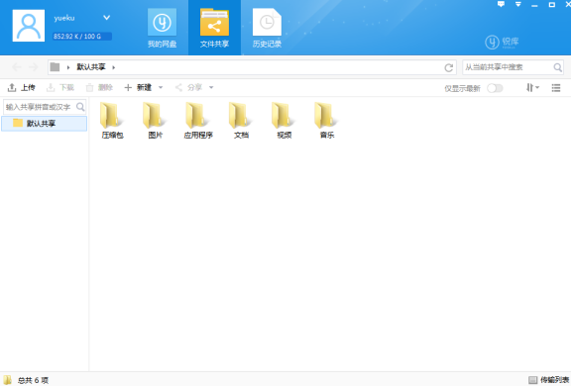Image resolution: width=572 pixels, height=386 pixels.
Task: Minimize the window
Action: point(534,5)
